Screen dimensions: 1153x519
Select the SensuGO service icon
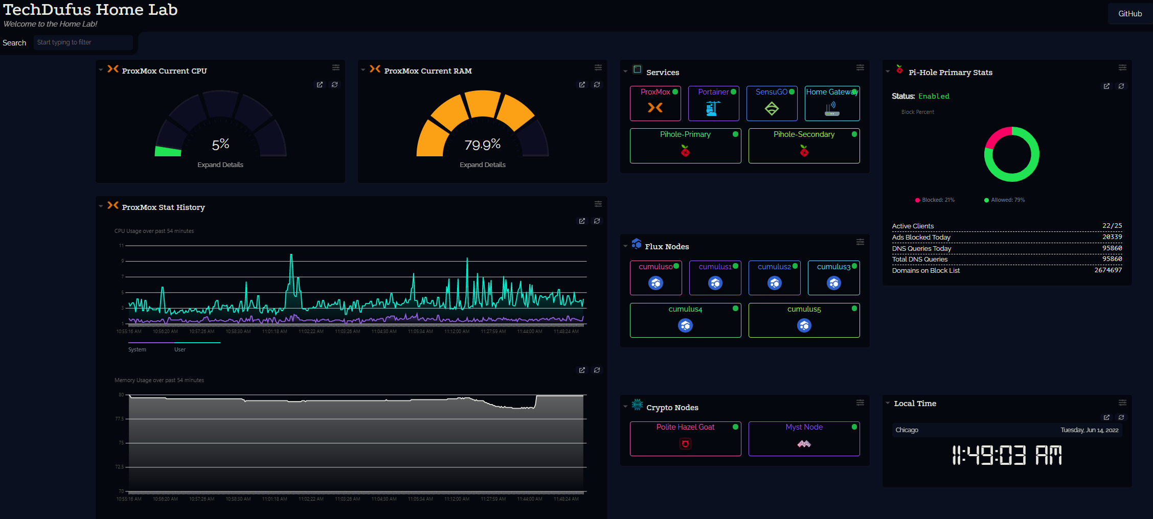tap(772, 107)
